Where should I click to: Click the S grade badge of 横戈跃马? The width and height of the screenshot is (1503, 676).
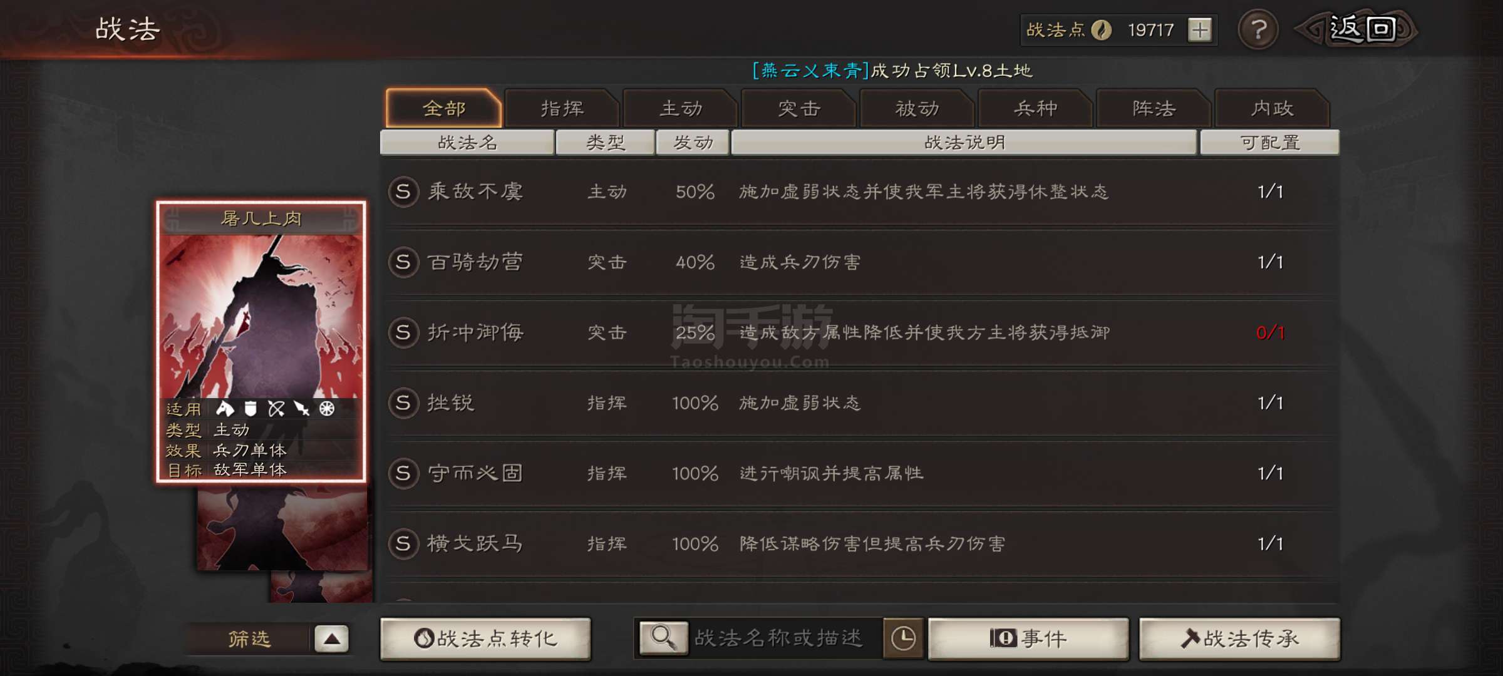coord(403,543)
